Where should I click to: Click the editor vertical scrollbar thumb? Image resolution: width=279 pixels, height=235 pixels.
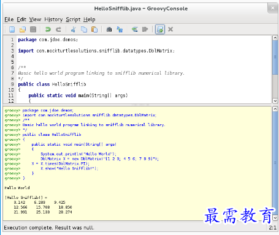pyautogui.click(x=275, y=58)
